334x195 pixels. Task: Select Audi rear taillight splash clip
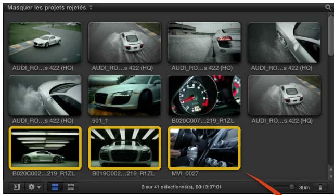point(204,43)
